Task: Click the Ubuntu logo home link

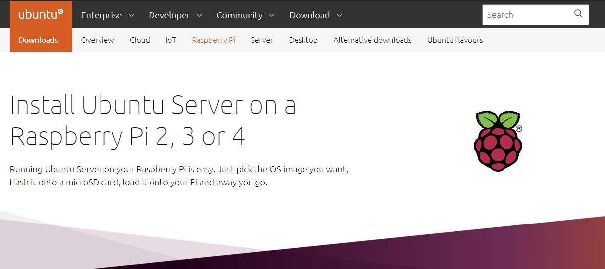Action: tap(41, 14)
